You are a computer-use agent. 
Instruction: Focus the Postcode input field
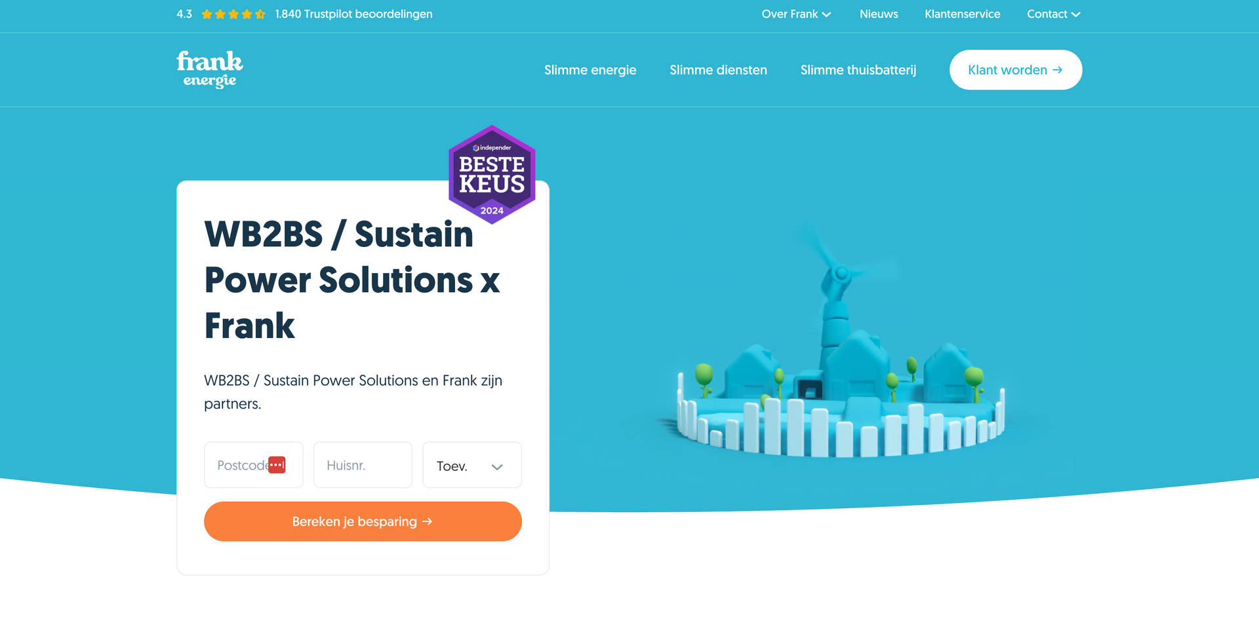point(254,465)
